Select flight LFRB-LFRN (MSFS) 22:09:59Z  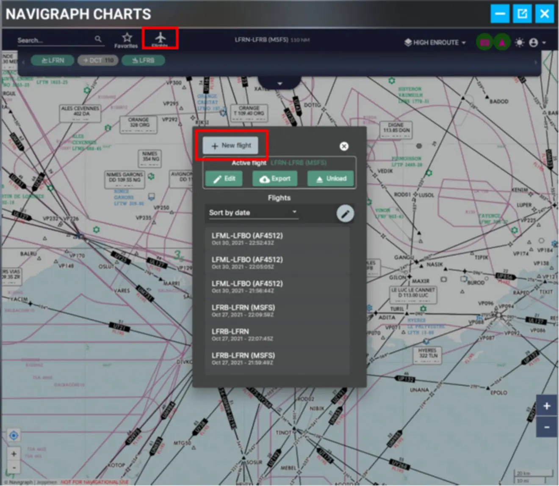[277, 311]
